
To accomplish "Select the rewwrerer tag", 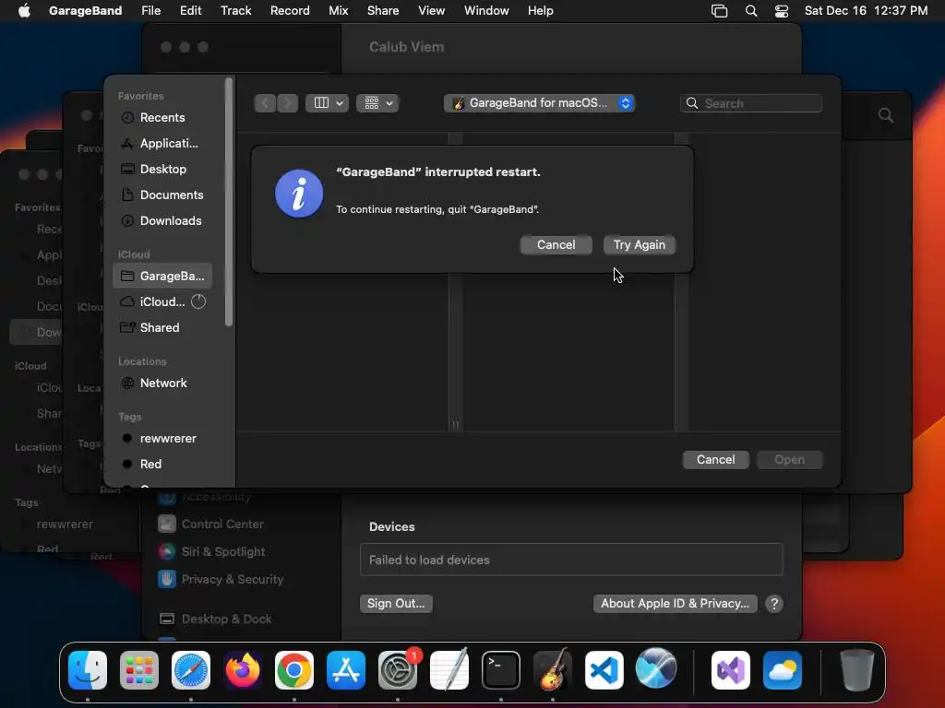I will pos(162,439).
